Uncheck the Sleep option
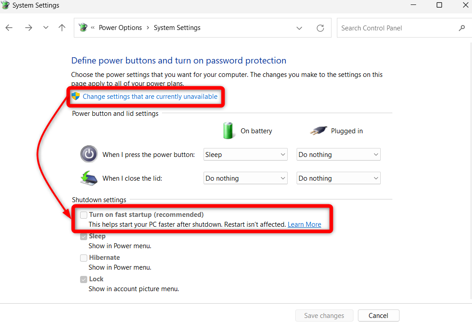 pos(84,236)
